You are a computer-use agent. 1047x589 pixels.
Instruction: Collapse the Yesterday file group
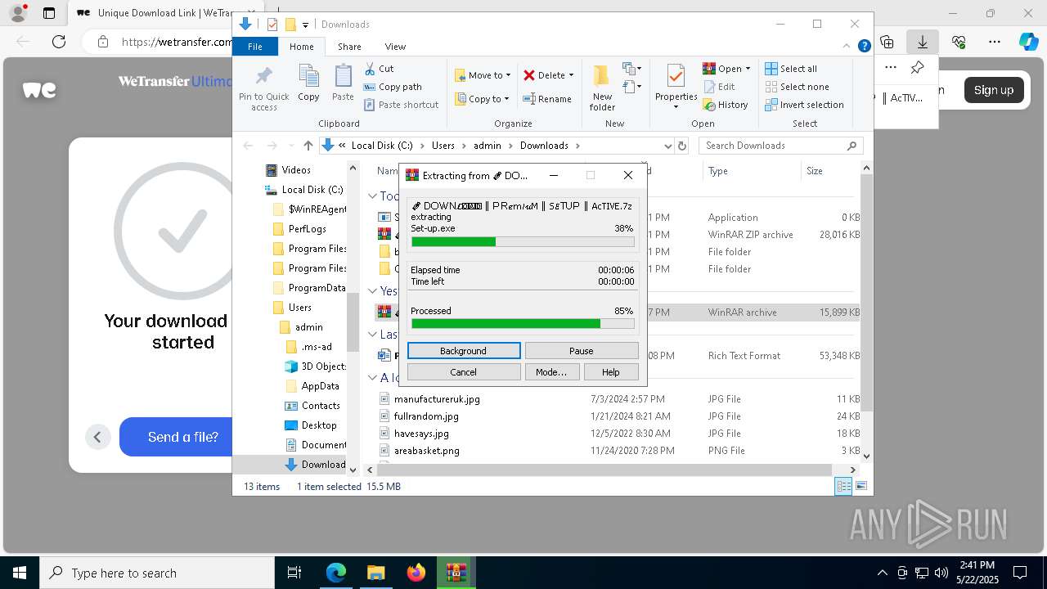pyautogui.click(x=372, y=291)
